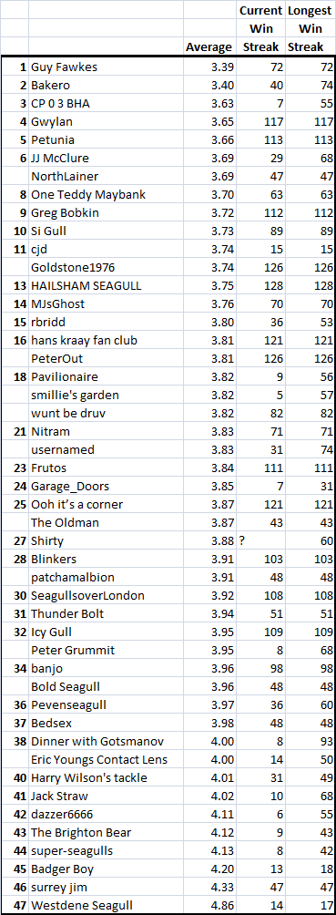336x915 pixels.
Task: Select Westdene Seagull's 4.86 average
Action: pos(209,905)
